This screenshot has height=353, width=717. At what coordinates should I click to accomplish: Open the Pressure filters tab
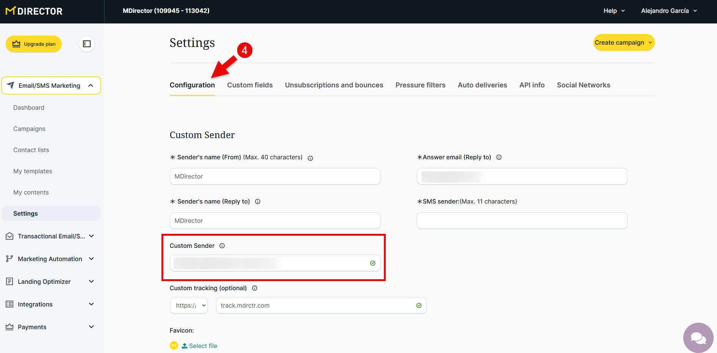tap(420, 85)
